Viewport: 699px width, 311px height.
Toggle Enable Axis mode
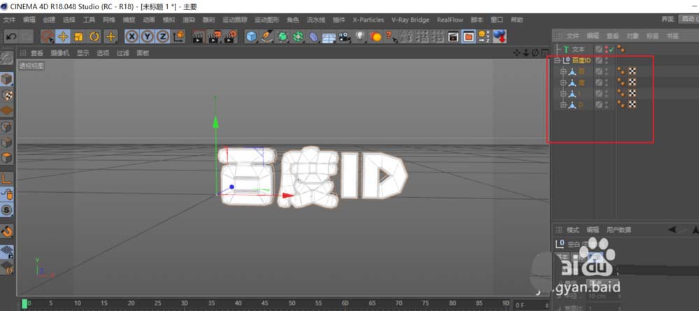[7, 179]
